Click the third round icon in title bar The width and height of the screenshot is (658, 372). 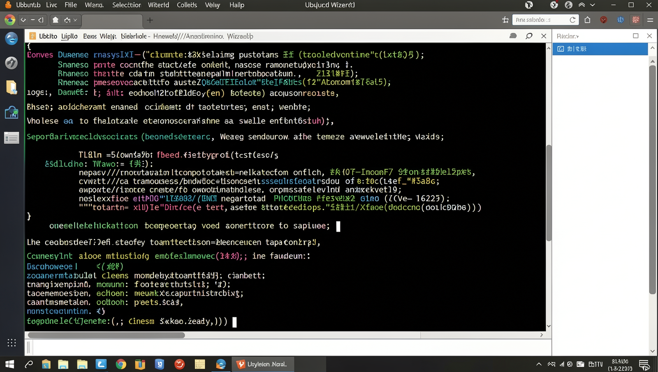pos(568,5)
